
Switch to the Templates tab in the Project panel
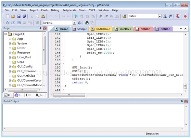click(40, 95)
